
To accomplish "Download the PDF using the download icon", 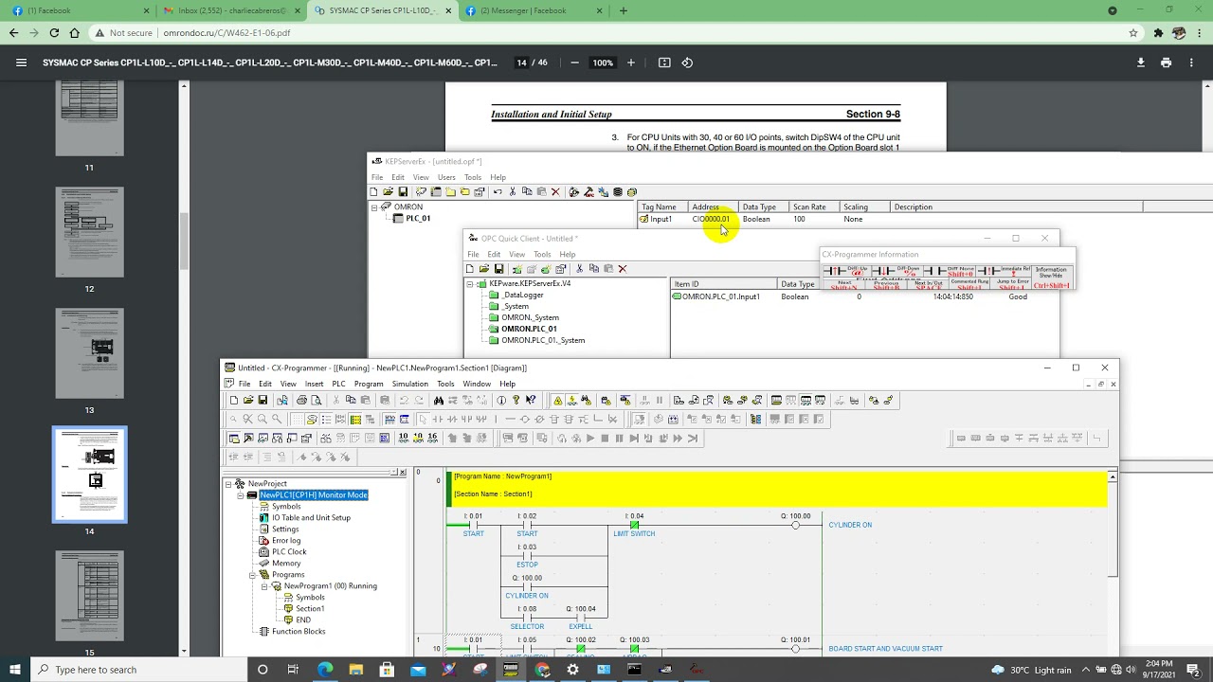I will click(1141, 63).
